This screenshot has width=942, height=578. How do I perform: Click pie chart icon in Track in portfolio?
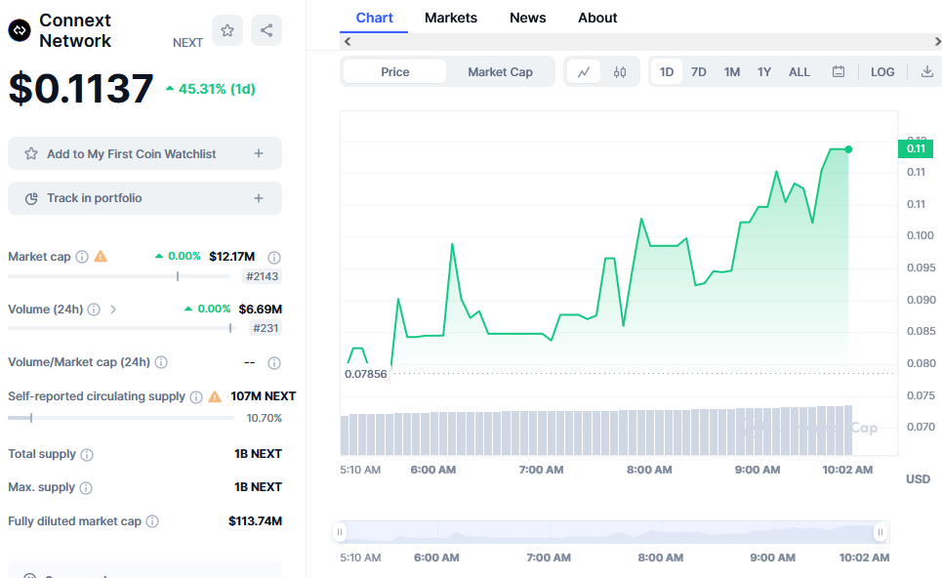31,198
